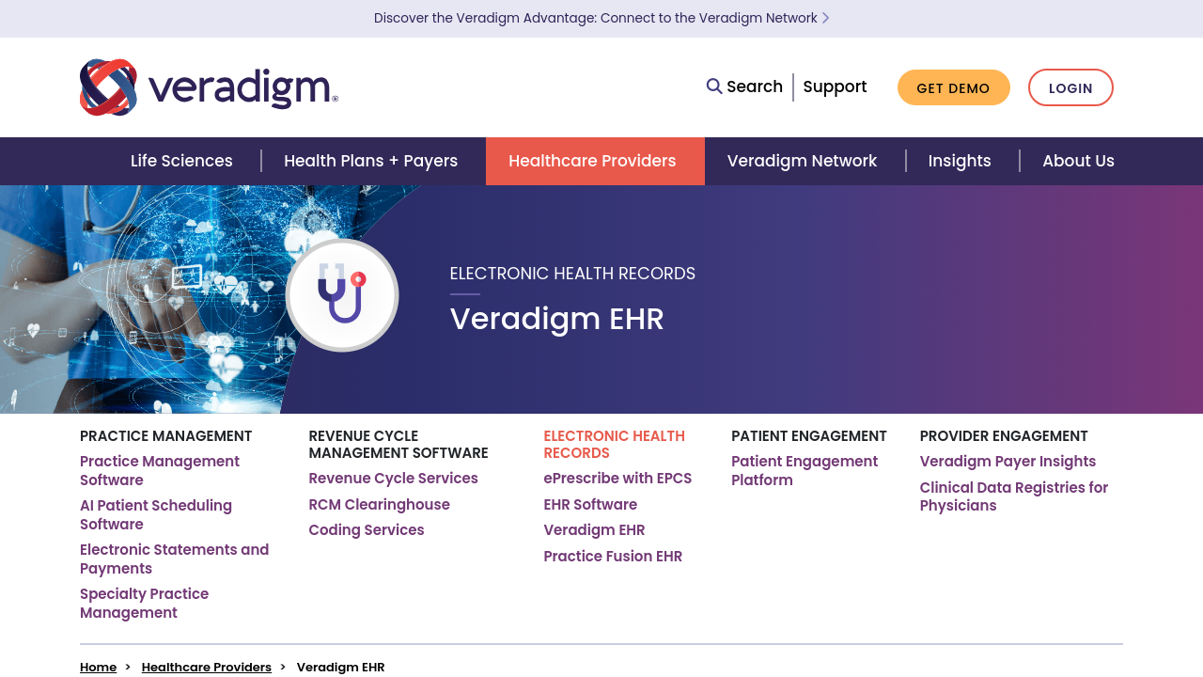The width and height of the screenshot is (1203, 677).
Task: Select the Healthcare Providers tab
Action: tap(592, 161)
